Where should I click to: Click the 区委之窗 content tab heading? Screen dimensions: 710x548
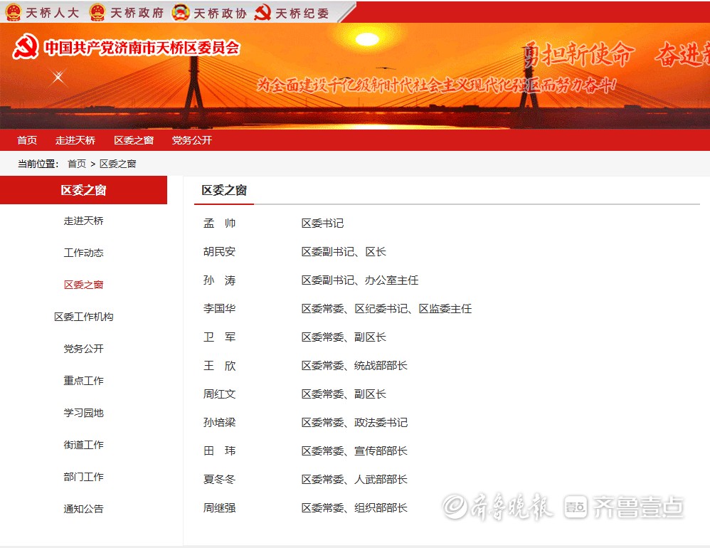(x=224, y=190)
